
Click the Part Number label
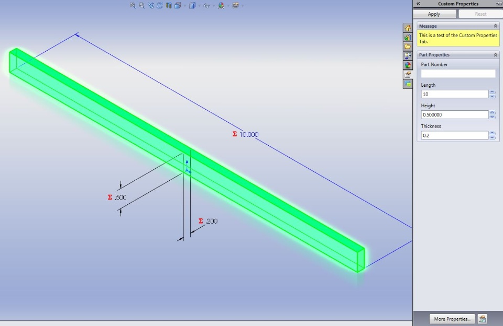(x=434, y=65)
